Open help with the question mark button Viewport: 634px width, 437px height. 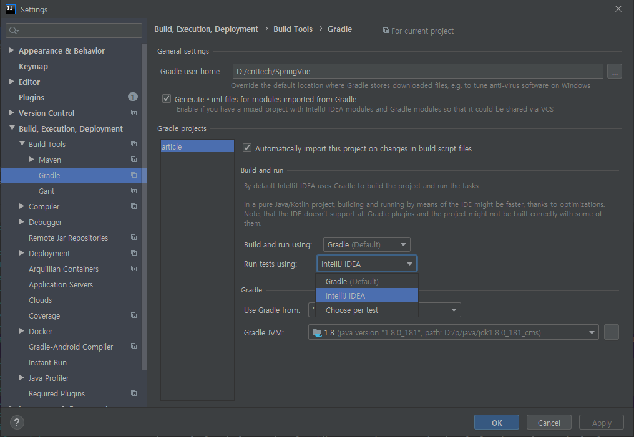[x=17, y=423]
